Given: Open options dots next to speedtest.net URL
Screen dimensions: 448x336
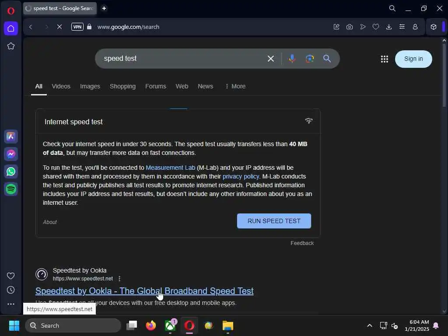Looking at the screenshot, I should click(119, 279).
